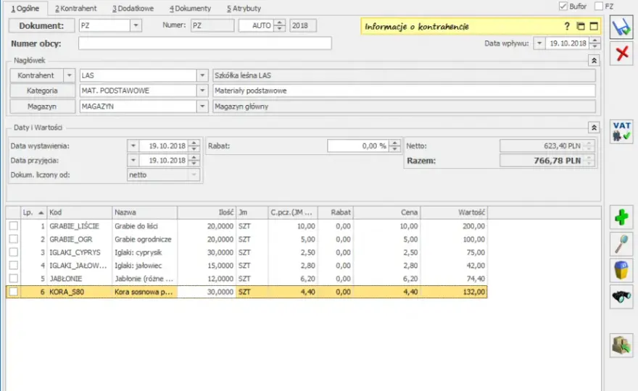Cancel with the red X icon
The height and width of the screenshot is (391, 638).
point(621,54)
